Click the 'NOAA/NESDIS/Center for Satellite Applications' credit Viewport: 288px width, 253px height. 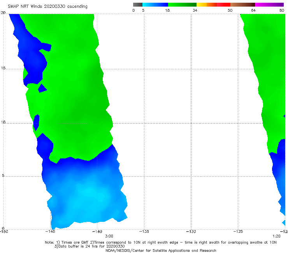[161, 251]
